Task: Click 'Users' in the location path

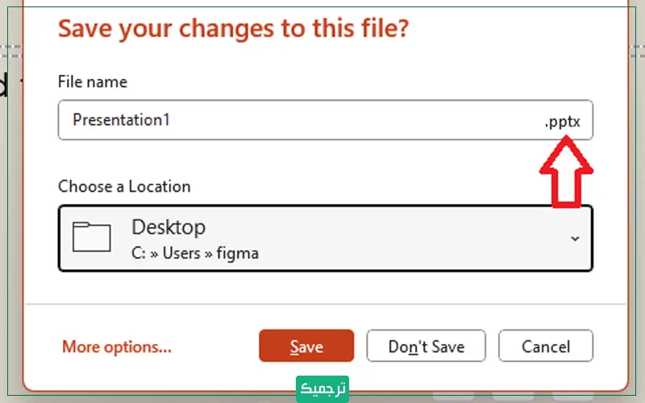Action: click(181, 253)
